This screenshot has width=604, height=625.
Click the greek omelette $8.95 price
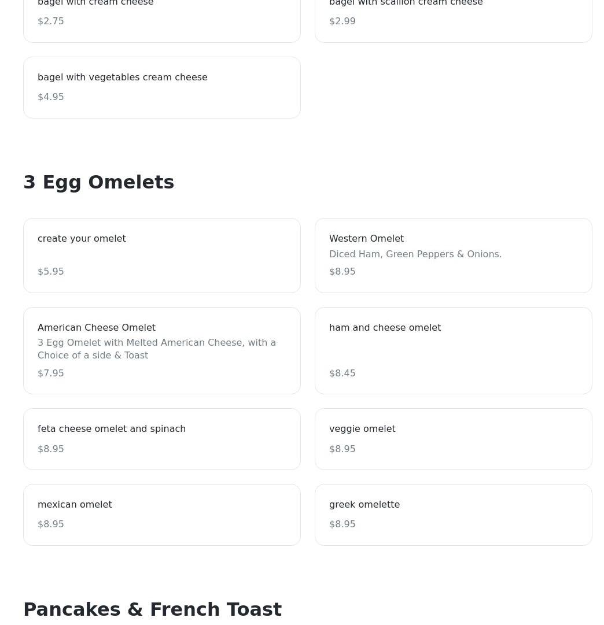point(342,524)
